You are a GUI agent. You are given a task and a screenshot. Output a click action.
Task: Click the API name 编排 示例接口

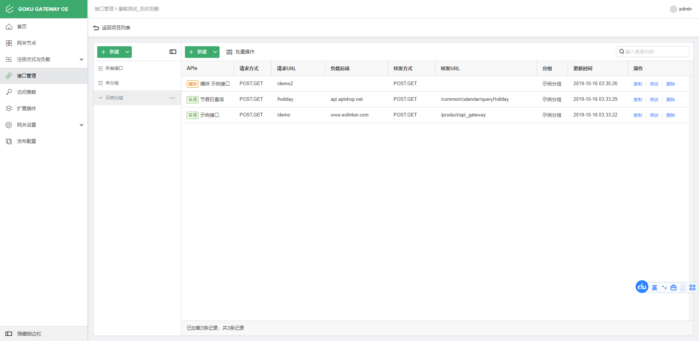(x=215, y=84)
